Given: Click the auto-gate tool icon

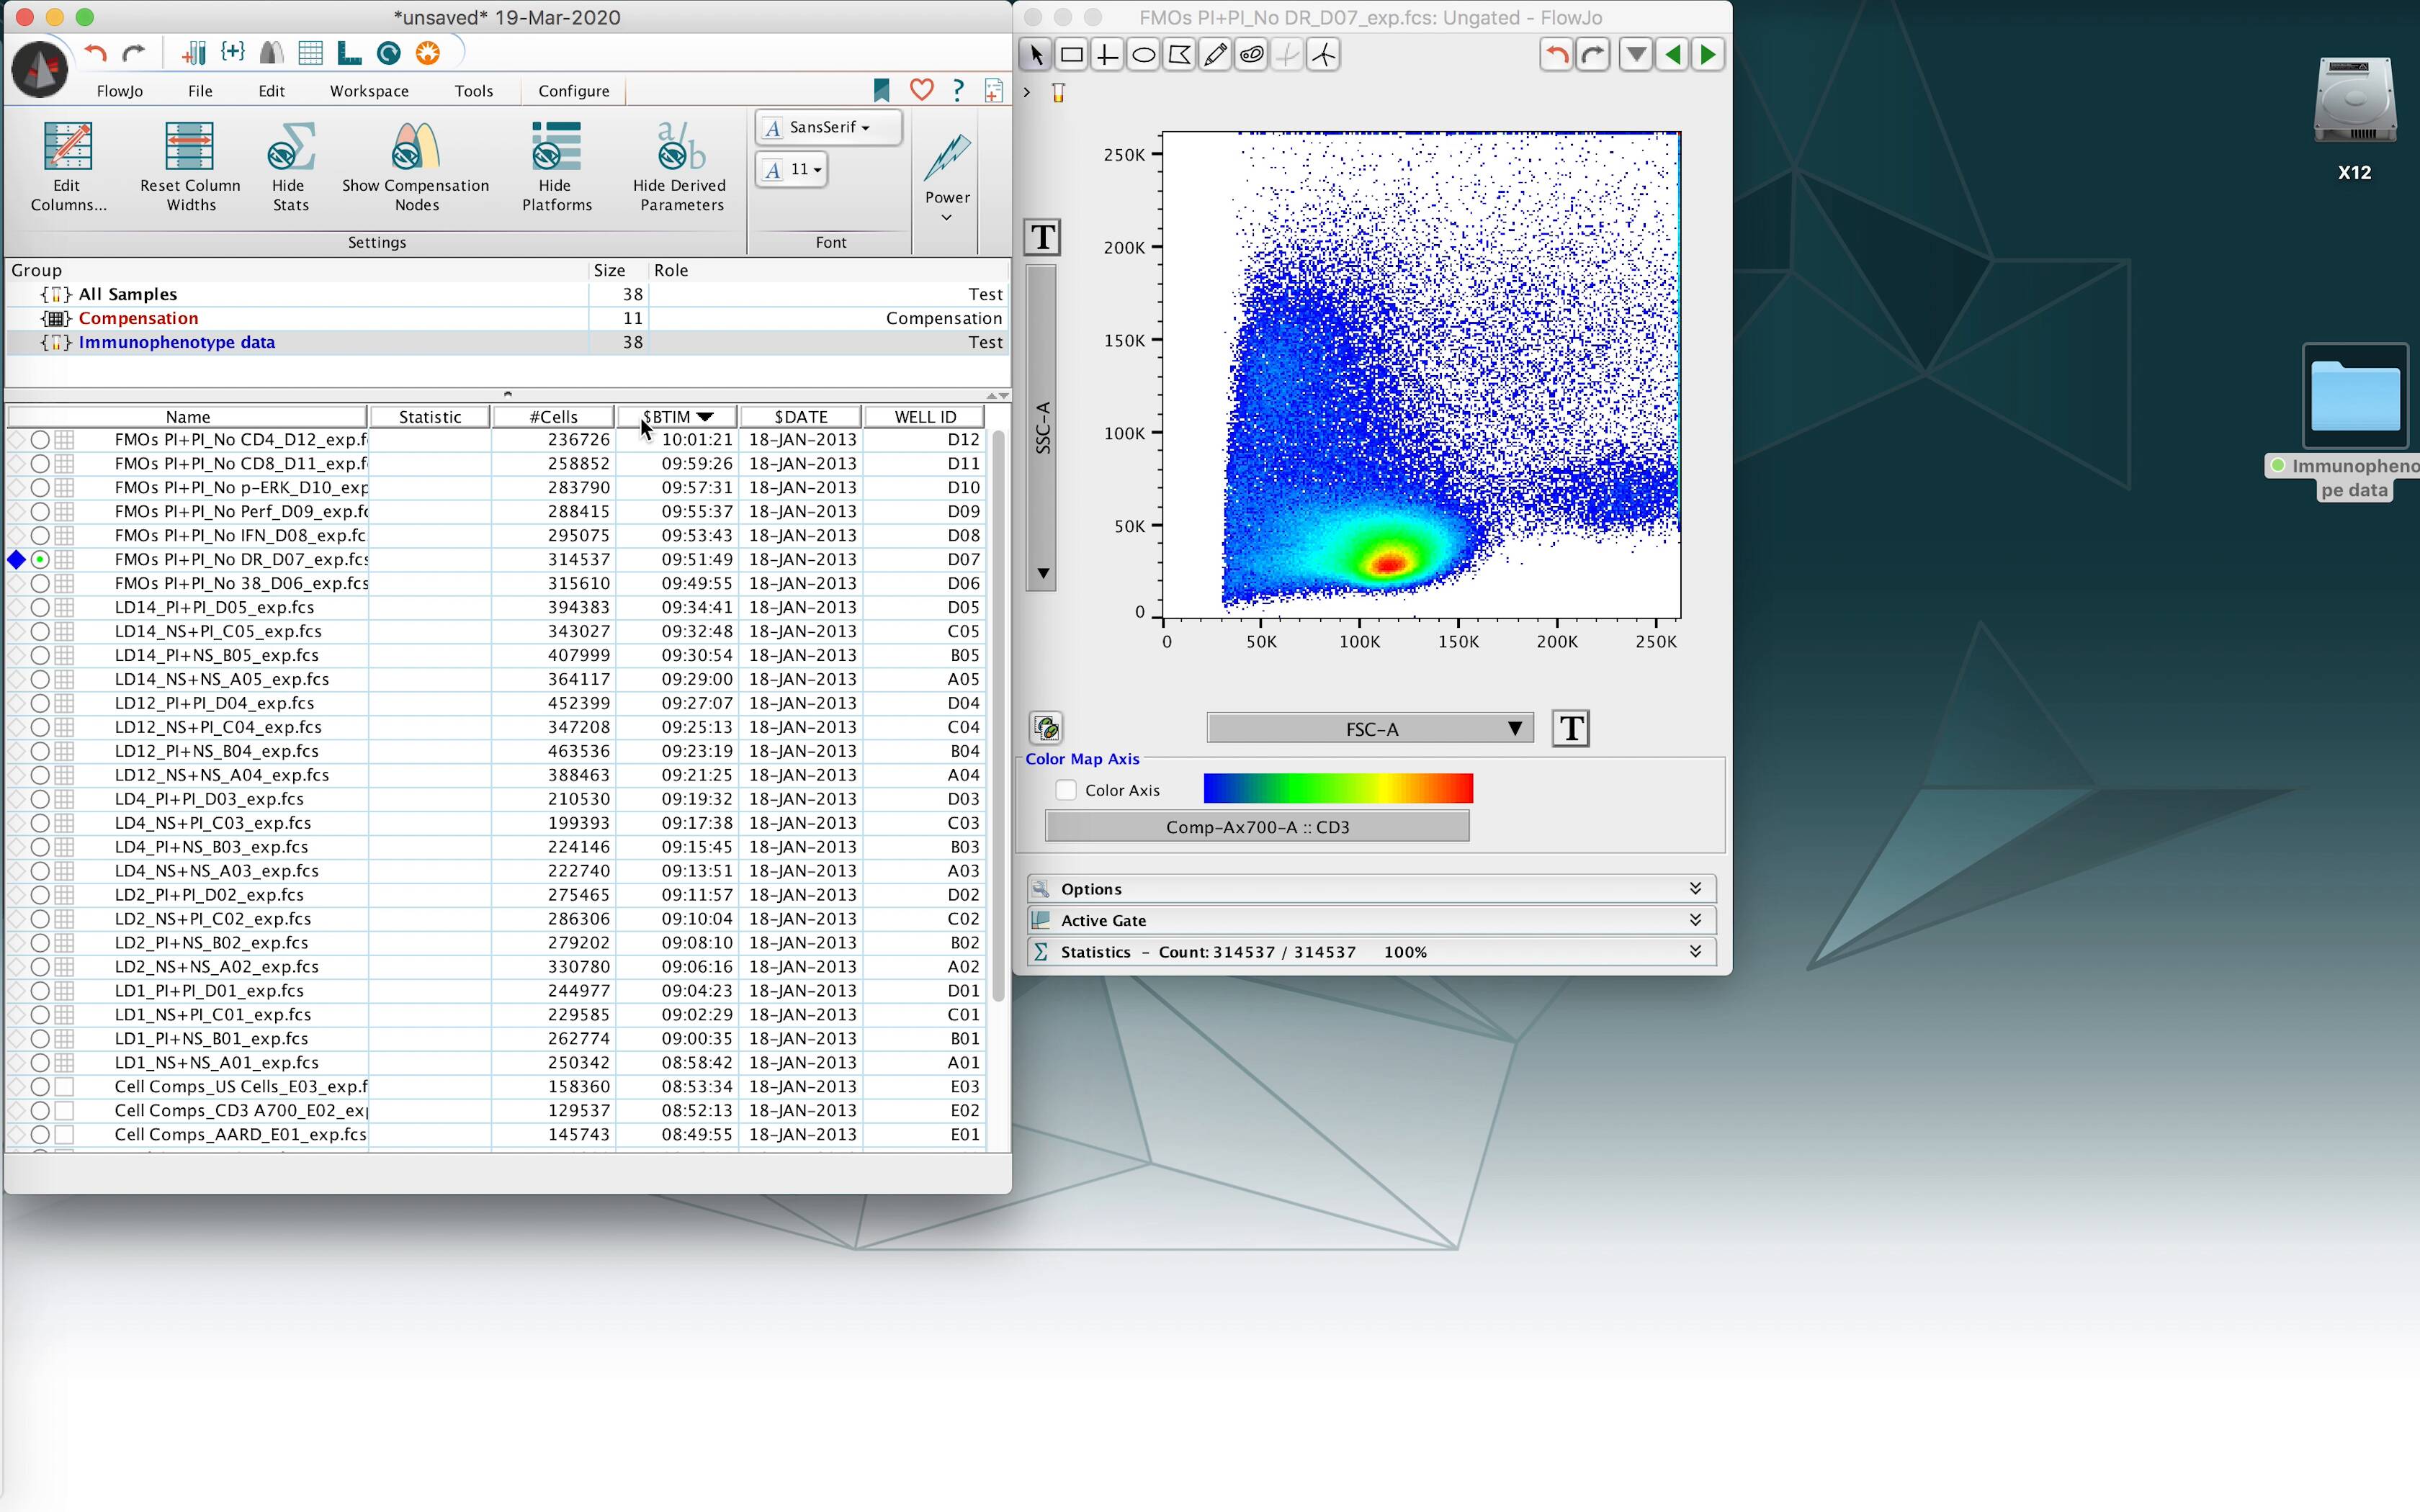Looking at the screenshot, I should (1251, 55).
